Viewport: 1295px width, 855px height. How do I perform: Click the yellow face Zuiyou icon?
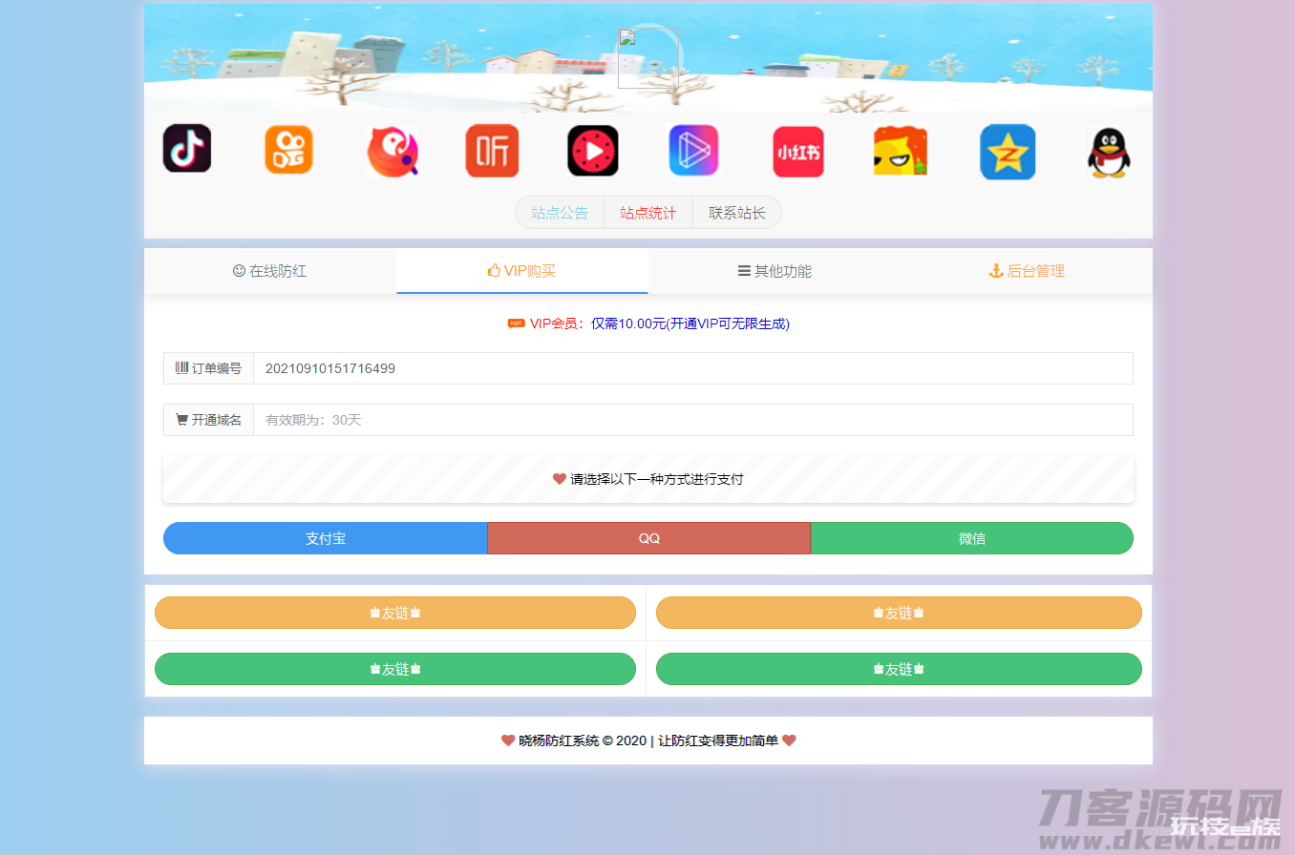coord(901,151)
